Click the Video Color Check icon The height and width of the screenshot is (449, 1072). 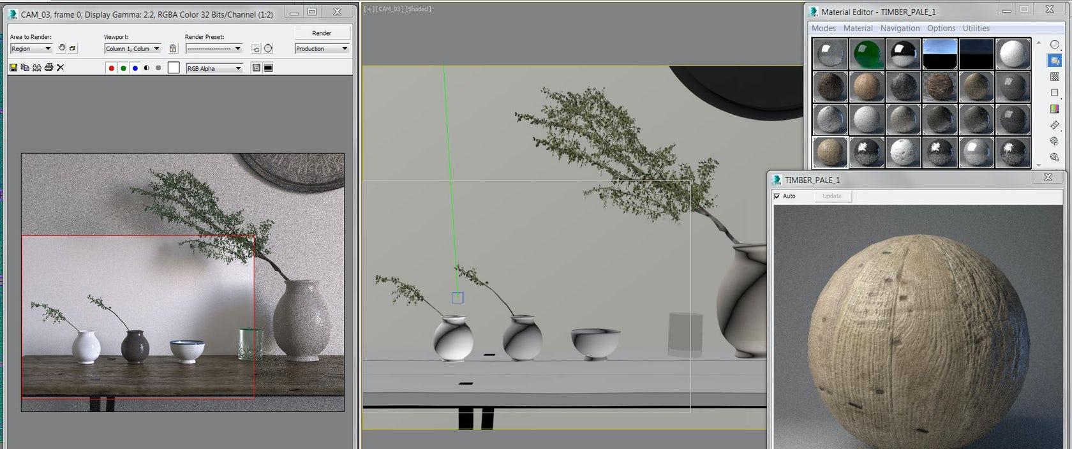pyautogui.click(x=1054, y=109)
